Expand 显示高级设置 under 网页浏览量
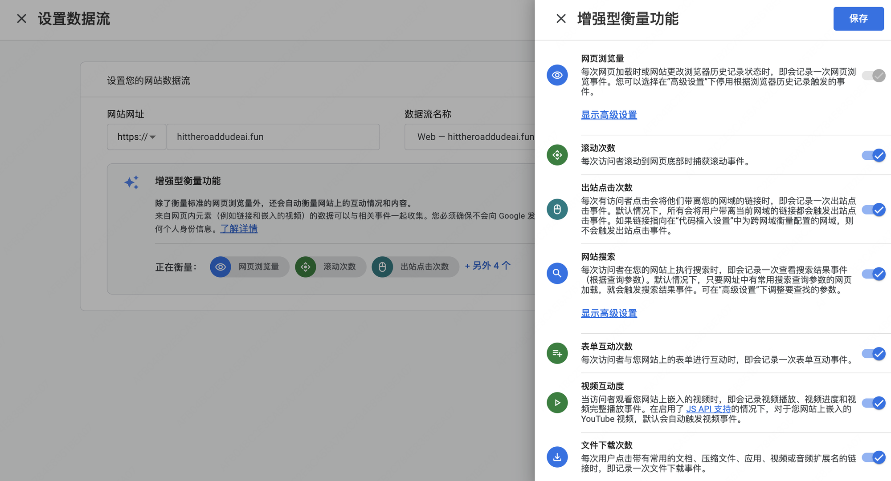The image size is (891, 481). click(609, 115)
